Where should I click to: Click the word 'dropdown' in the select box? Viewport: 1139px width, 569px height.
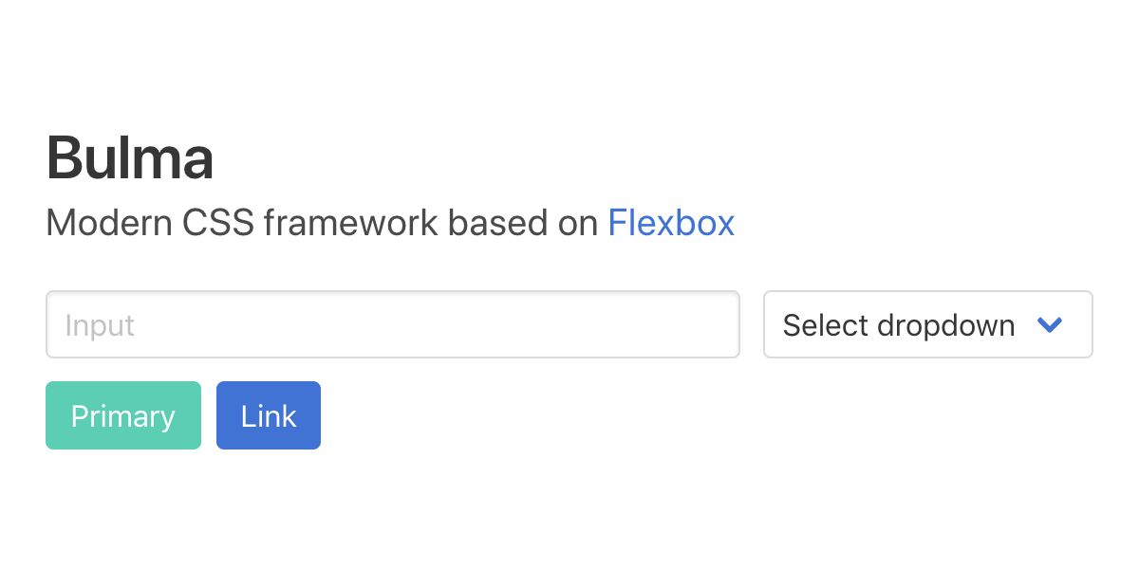[945, 325]
